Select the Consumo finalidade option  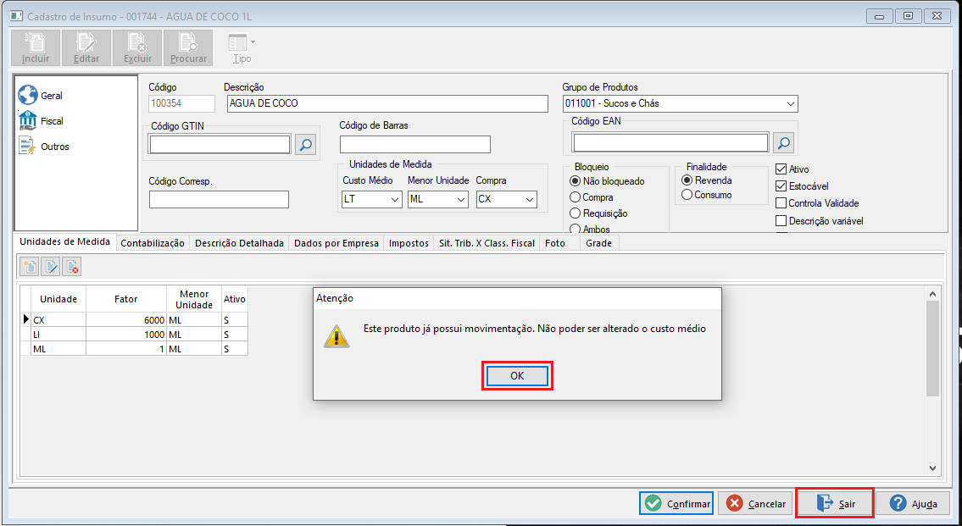pos(707,195)
